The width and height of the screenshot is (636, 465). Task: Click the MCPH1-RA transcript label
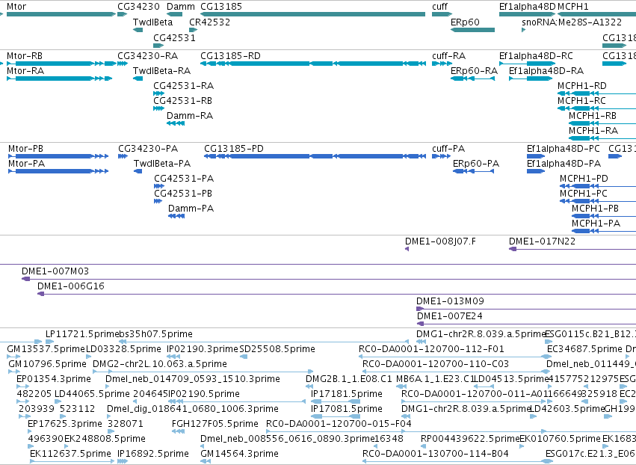tap(593, 131)
